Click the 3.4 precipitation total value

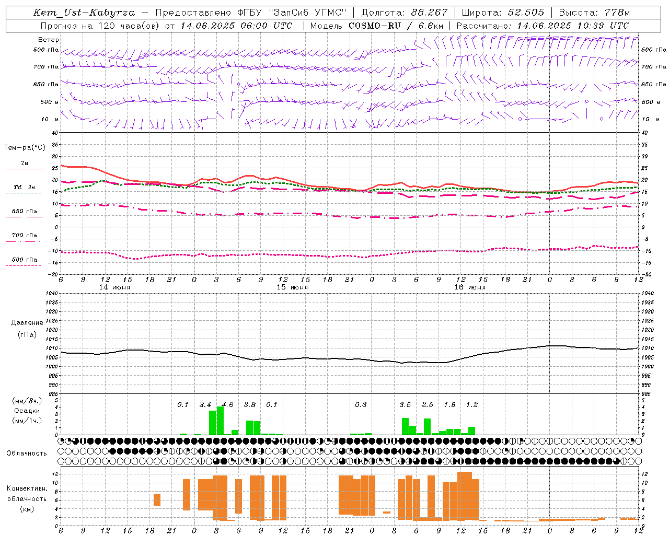pos(205,404)
